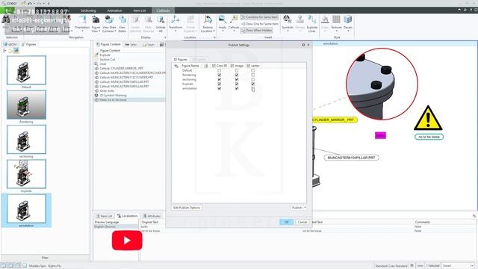Click the Find binoculars icon
The image size is (478, 269).
pyautogui.click(x=5, y=20)
